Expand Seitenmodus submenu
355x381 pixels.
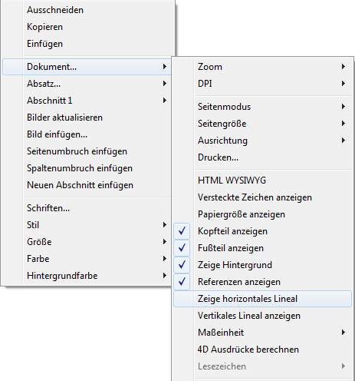262,107
